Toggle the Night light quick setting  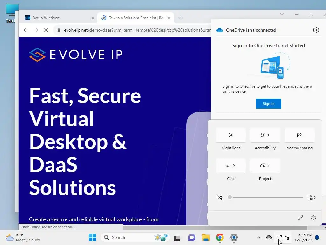[230, 135]
